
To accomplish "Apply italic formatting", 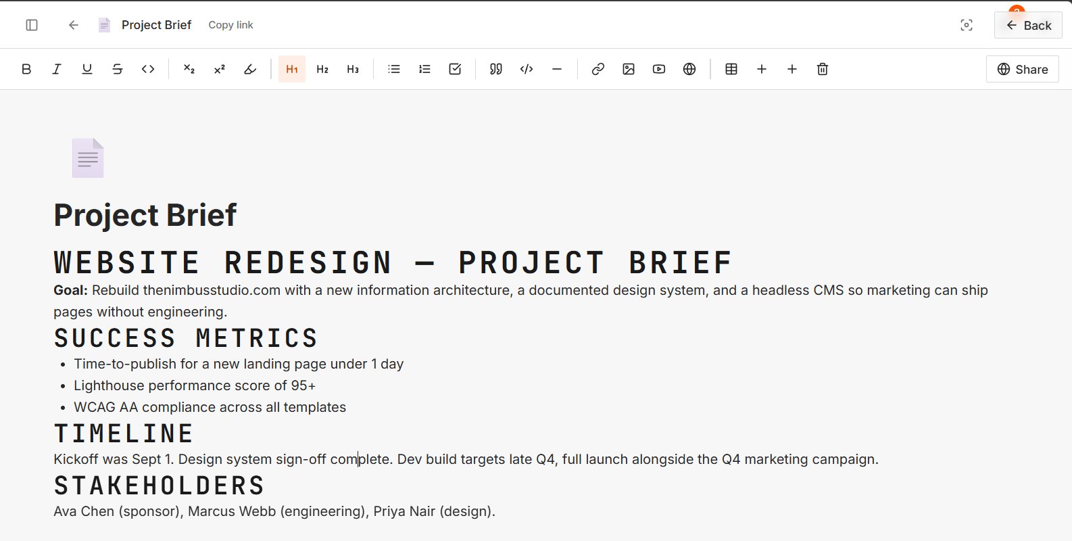I will point(57,69).
